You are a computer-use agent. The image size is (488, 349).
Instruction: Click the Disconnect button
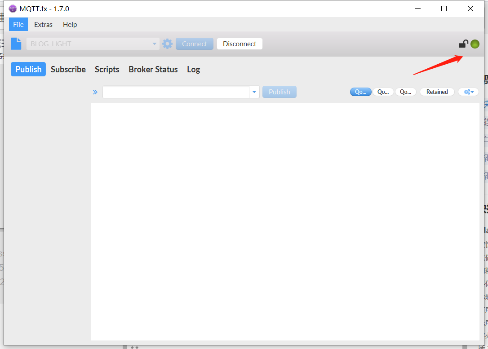pos(240,44)
